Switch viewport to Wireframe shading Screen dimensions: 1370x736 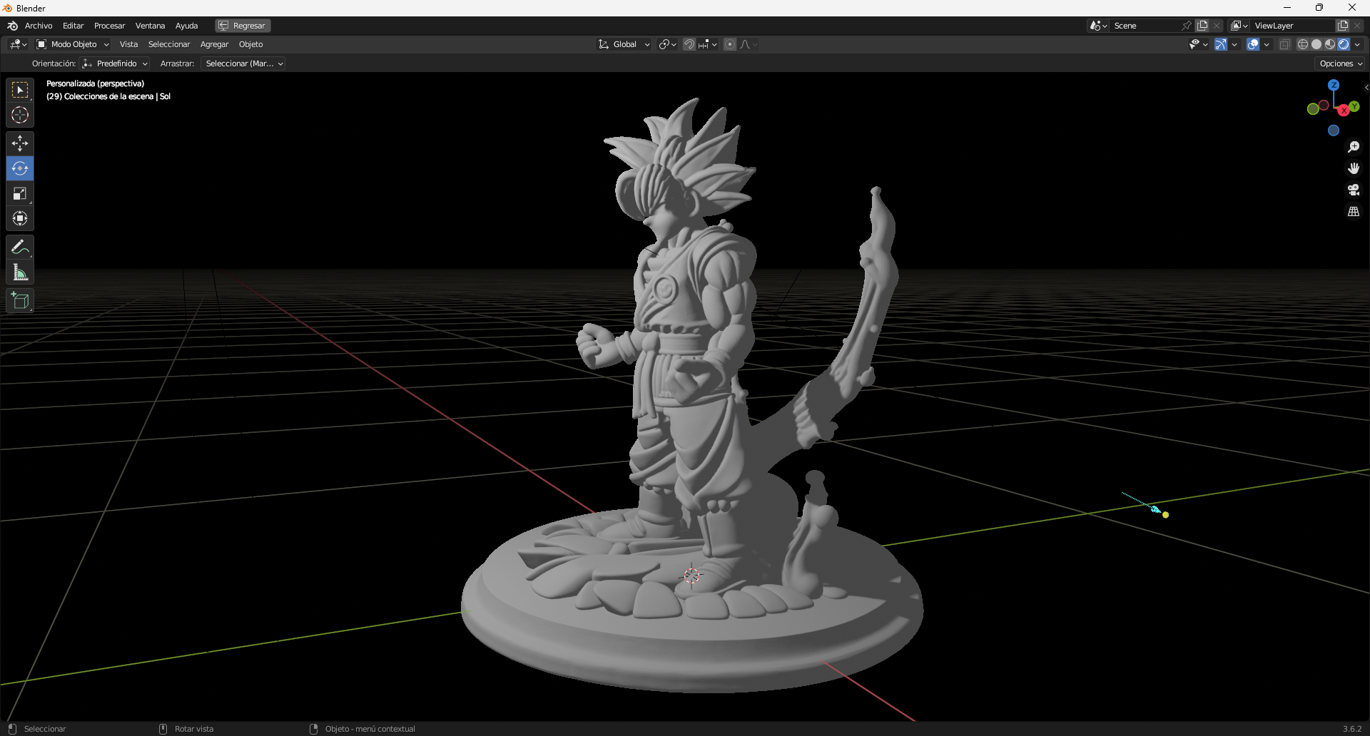[x=1302, y=44]
